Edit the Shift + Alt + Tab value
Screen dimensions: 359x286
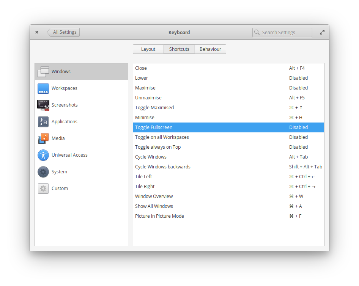click(305, 167)
